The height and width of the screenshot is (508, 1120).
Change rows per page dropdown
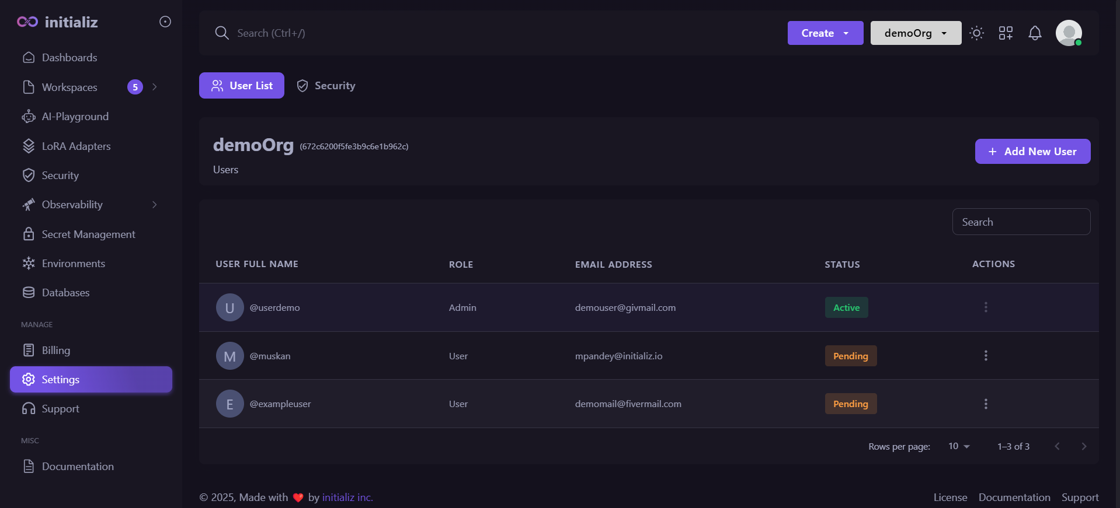pyautogui.click(x=959, y=446)
